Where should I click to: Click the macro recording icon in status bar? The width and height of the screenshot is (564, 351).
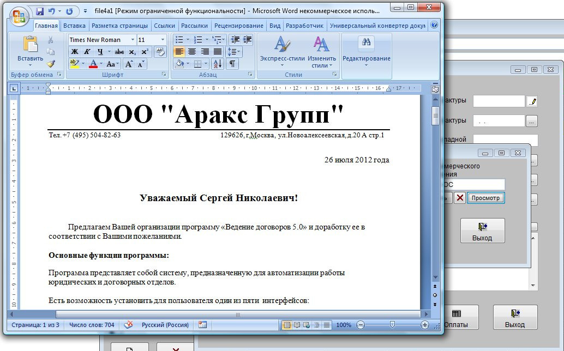pos(202,325)
